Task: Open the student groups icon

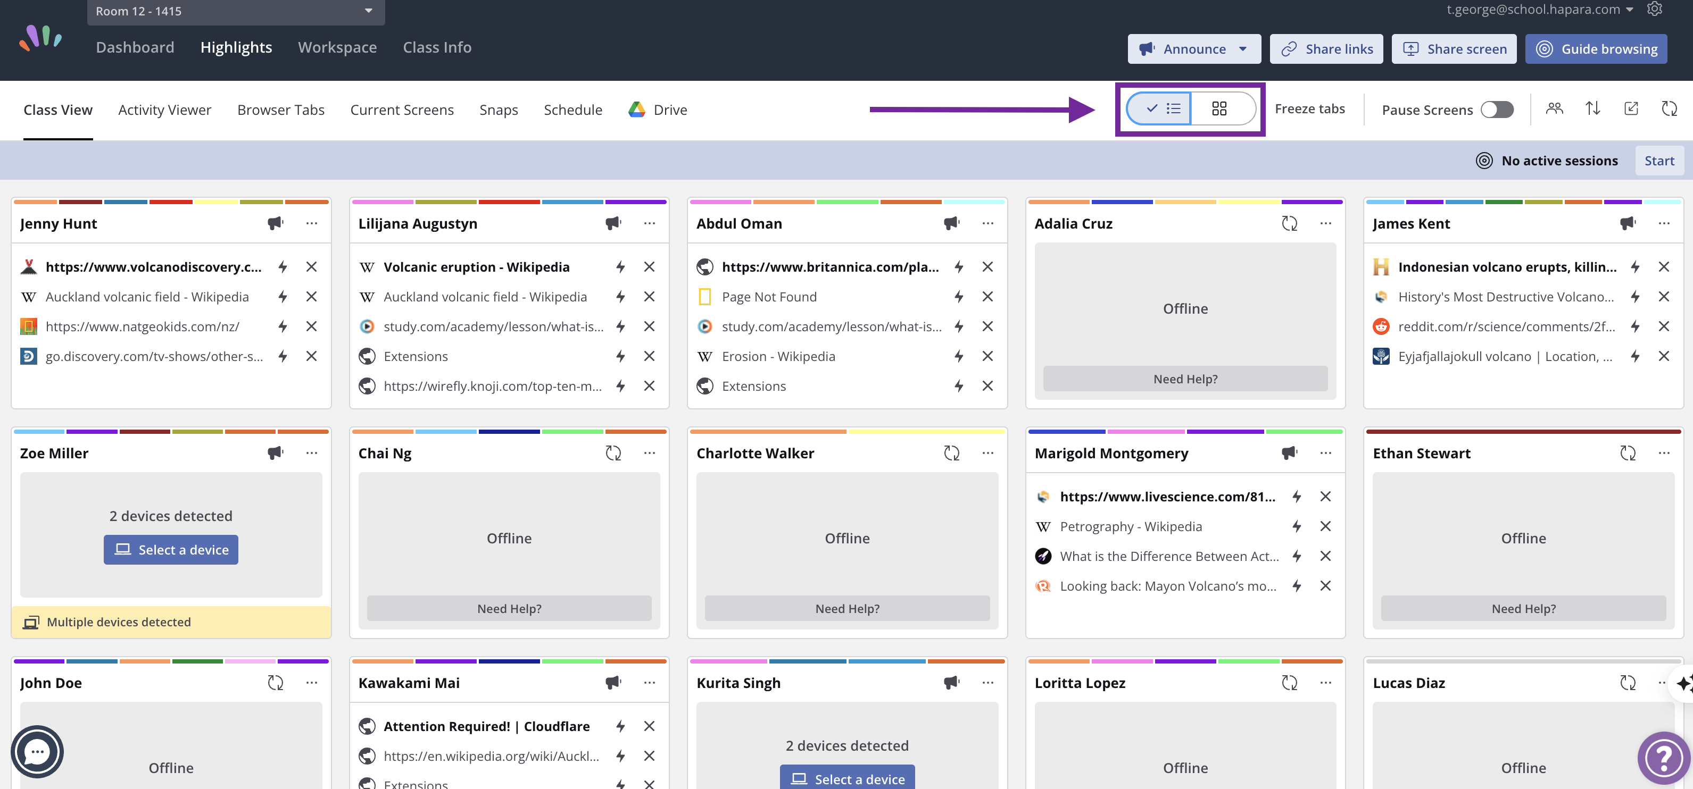Action: (1554, 109)
